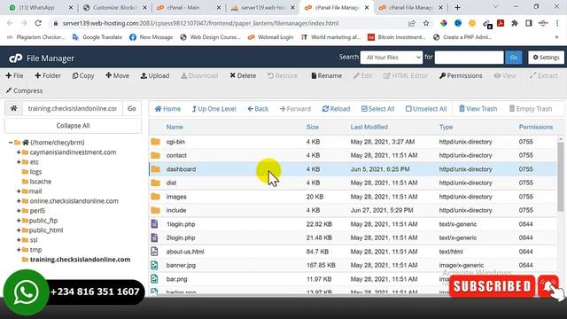The height and width of the screenshot is (319, 567).
Task: Expand the perl5 folder node
Action: click(19, 211)
